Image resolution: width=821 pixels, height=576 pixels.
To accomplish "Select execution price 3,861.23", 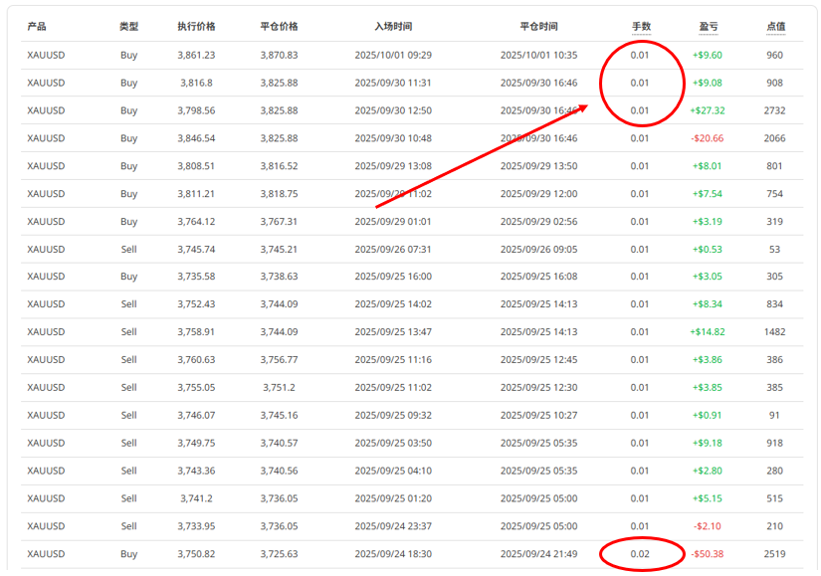I will click(x=196, y=56).
